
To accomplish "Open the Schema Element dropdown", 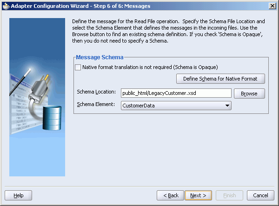I will 176,106.
